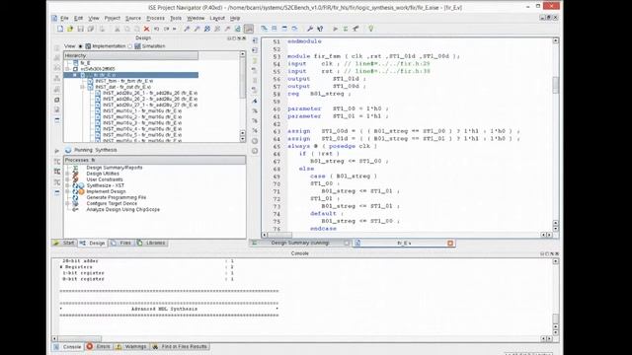
Task: Select INST_add28u_26_1 in the hierarchy tree
Action: tap(149, 93)
